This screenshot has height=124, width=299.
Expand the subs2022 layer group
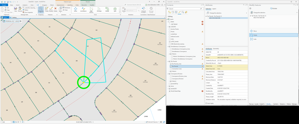(x=168, y=27)
